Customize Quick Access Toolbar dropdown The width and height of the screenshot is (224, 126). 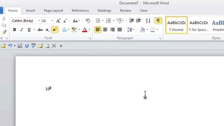coord(61,46)
